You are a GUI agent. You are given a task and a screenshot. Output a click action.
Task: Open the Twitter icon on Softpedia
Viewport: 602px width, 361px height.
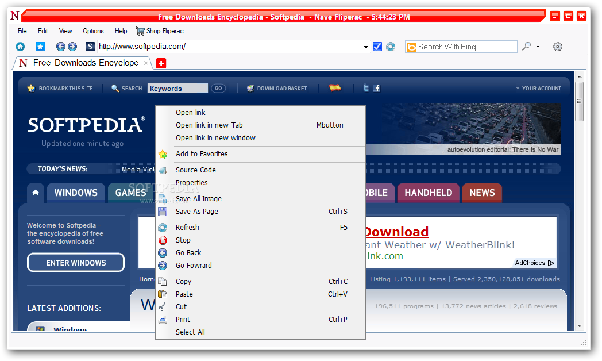click(366, 88)
